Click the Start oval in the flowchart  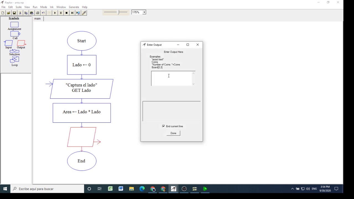click(82, 41)
